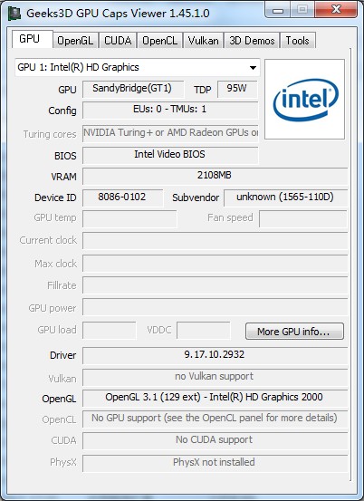Click the Intel Video BIOS field
Screen dimensions: 364x501
coord(170,155)
